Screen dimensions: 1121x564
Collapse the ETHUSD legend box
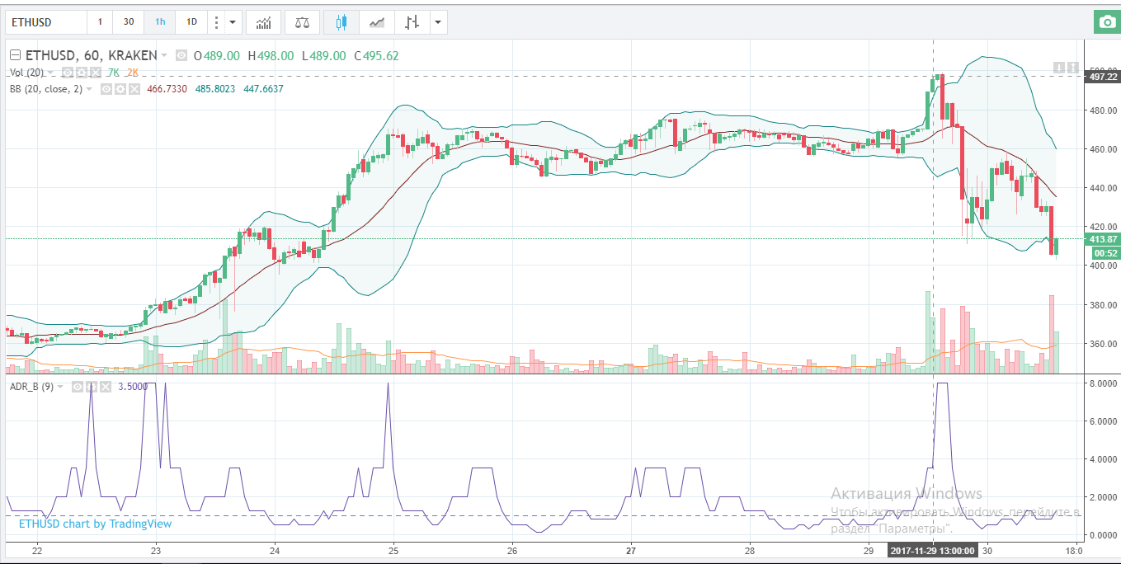[x=15, y=56]
